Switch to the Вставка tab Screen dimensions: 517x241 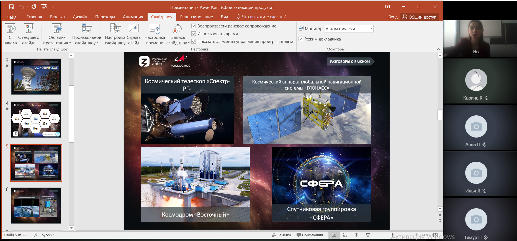57,17
